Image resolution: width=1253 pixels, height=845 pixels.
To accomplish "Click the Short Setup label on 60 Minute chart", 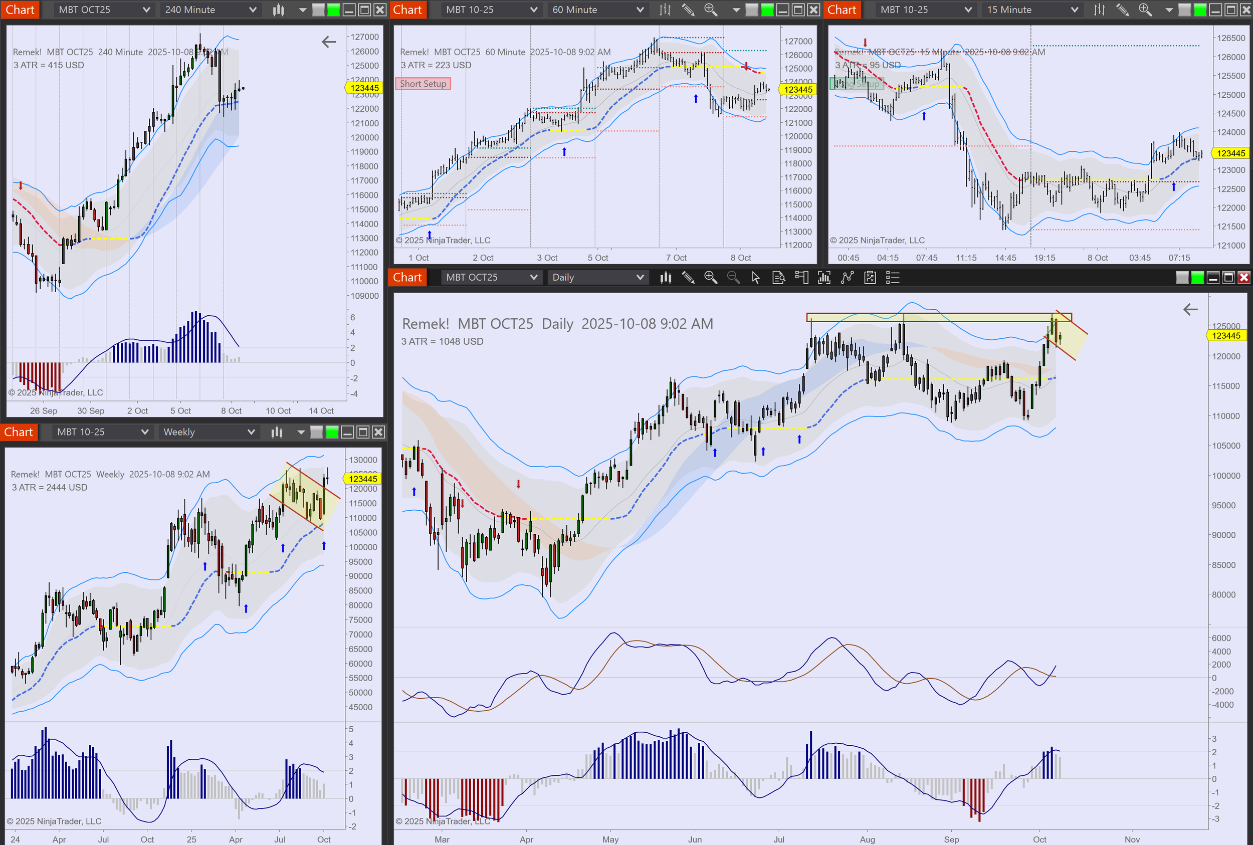I will pos(423,84).
